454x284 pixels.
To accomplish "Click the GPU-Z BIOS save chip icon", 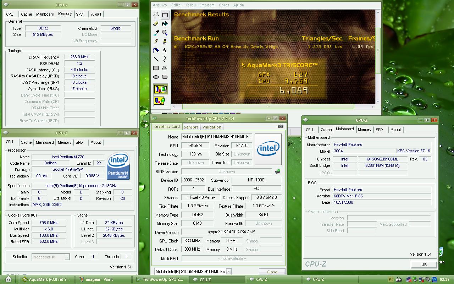I will [278, 171].
